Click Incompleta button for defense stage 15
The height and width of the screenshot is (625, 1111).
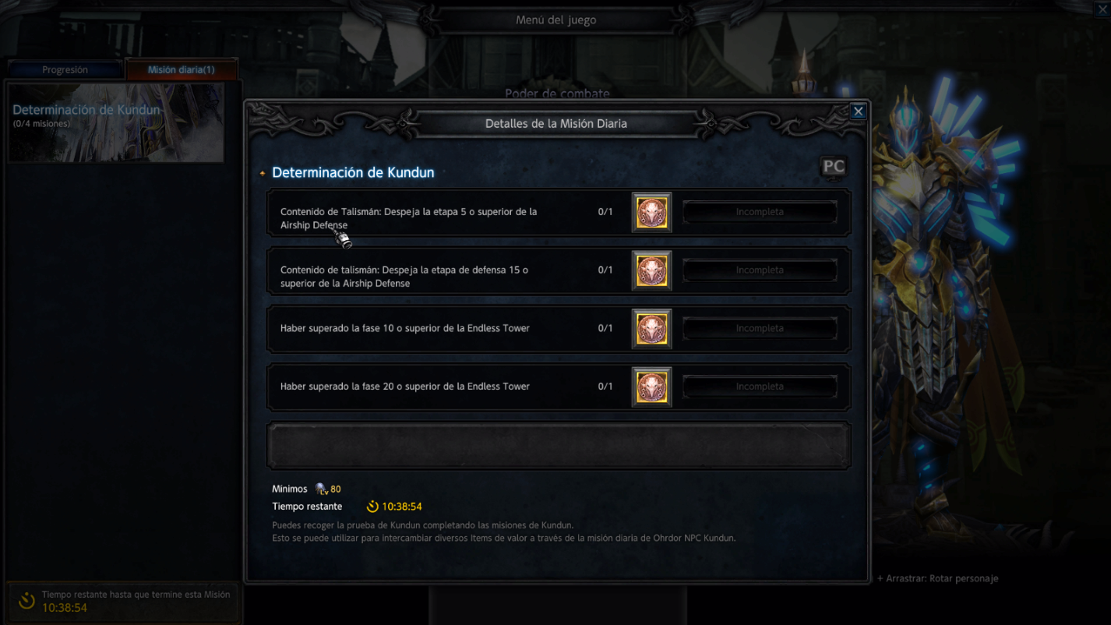tap(760, 270)
